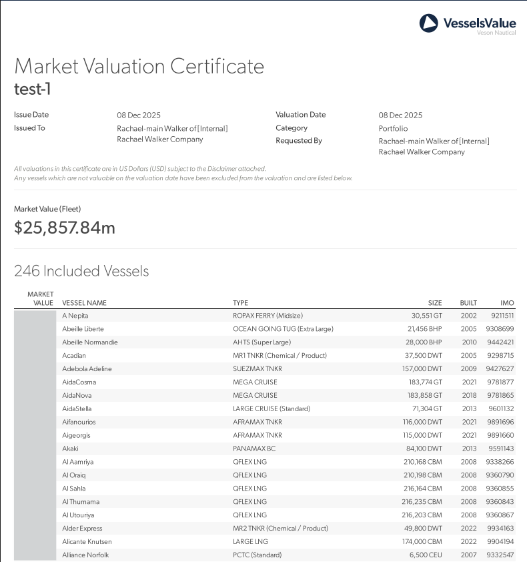527x562 pixels.
Task: Click IMO number 9427627 for Adebola Adeline
Action: (500, 369)
